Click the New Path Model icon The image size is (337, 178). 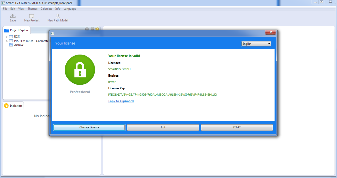click(x=58, y=16)
